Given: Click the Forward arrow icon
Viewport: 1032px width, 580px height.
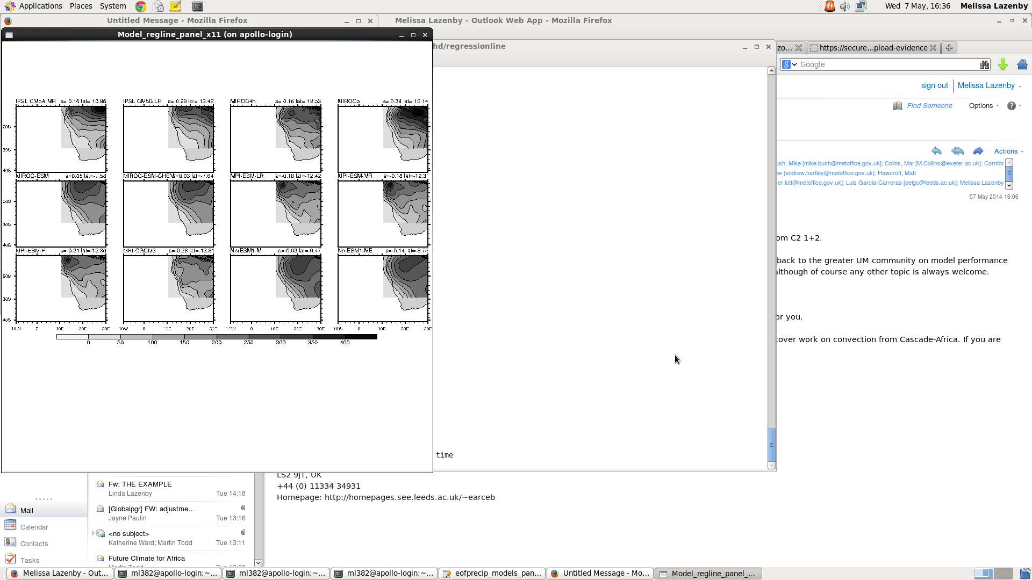Looking at the screenshot, I should click(978, 151).
